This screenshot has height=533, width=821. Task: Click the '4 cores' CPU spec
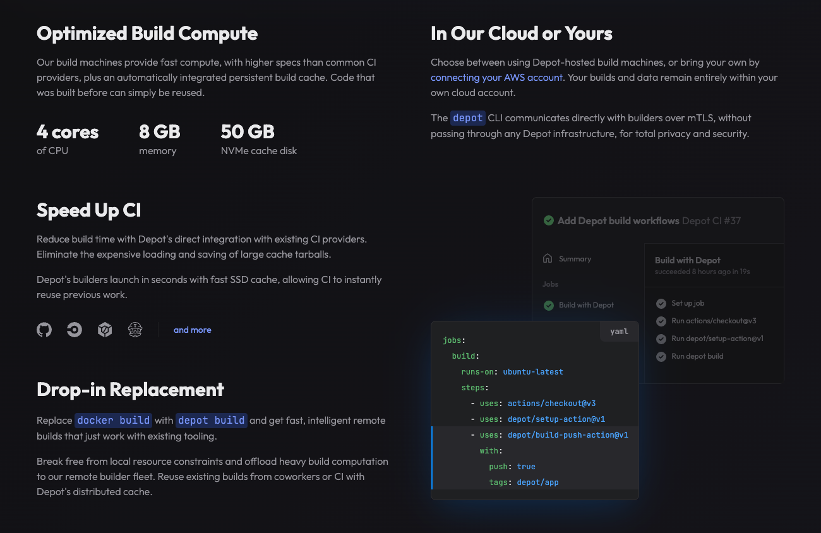coord(68,132)
